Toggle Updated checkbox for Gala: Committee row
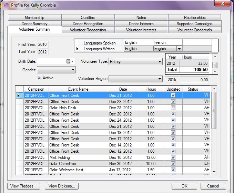The image size is (234, 193). pos(173,164)
